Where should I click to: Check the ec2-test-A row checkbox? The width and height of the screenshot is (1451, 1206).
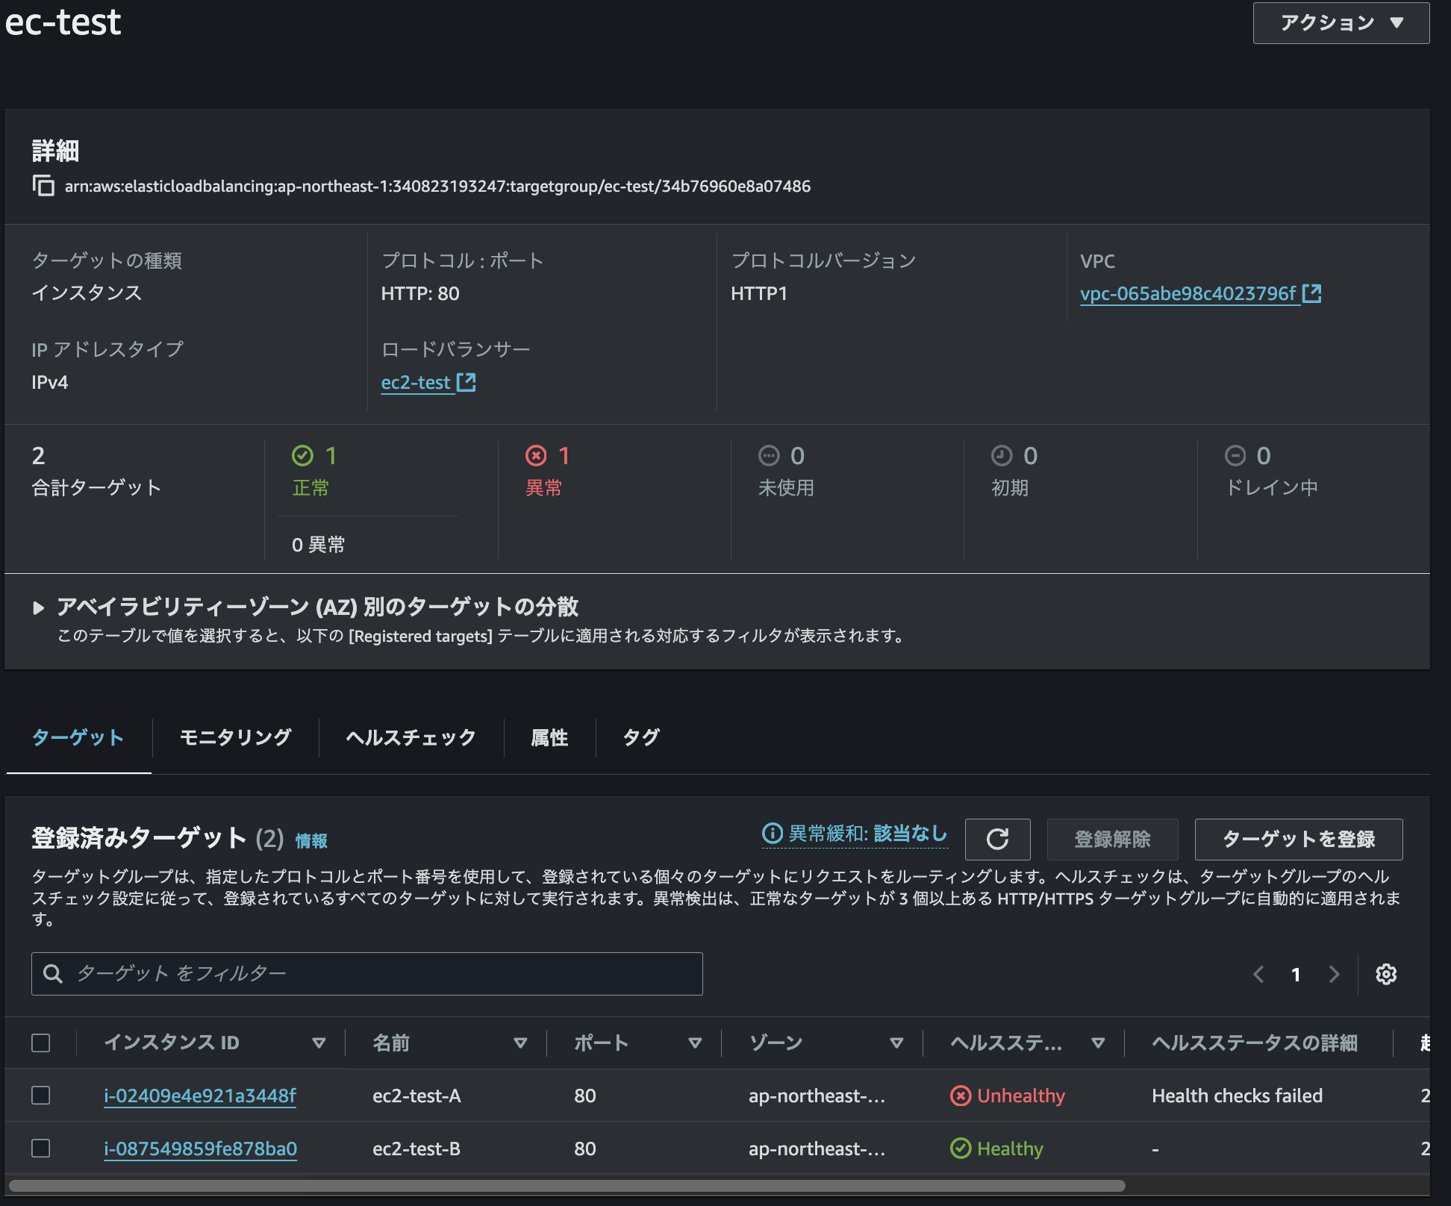coord(41,1096)
